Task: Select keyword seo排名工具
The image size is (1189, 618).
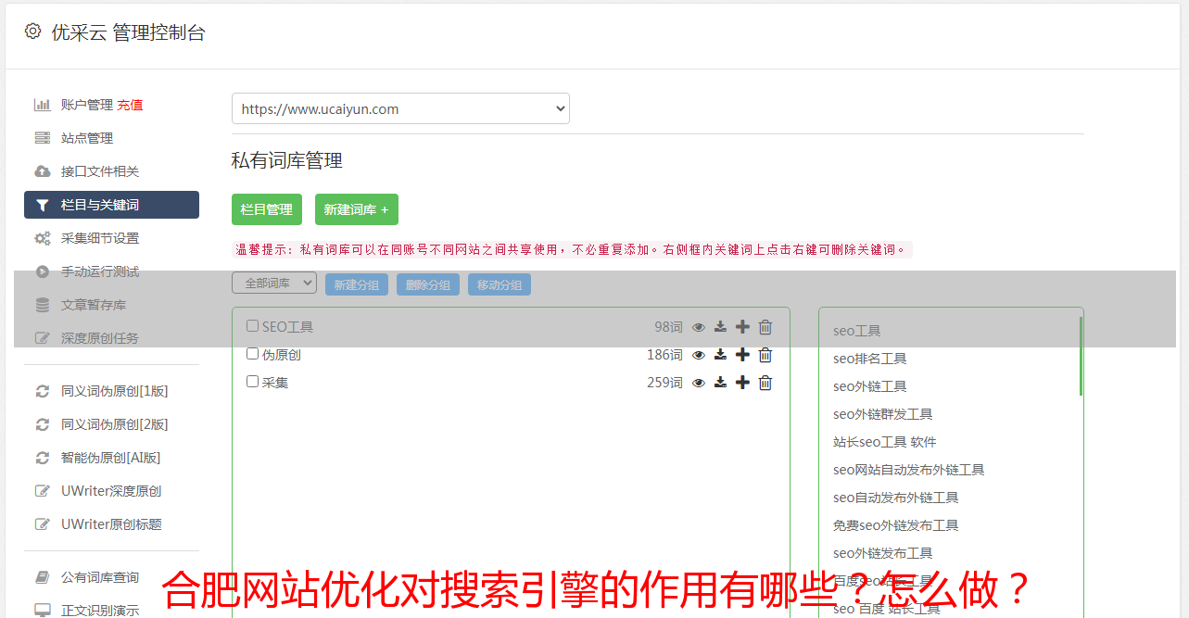Action: click(x=869, y=359)
